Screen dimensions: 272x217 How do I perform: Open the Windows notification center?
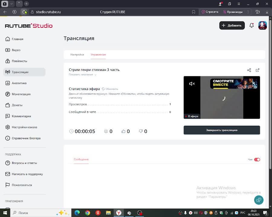[x=265, y=213]
